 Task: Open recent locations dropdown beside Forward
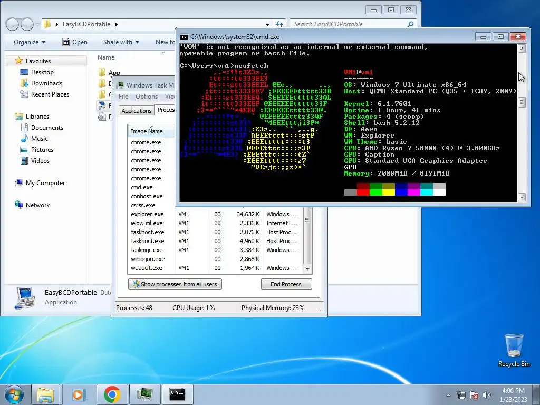37,24
